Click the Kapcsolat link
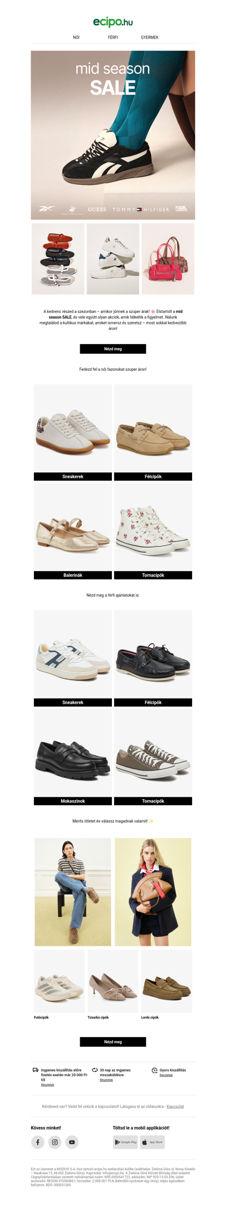Viewport: 226px width, 1206px height. pos(175,1106)
